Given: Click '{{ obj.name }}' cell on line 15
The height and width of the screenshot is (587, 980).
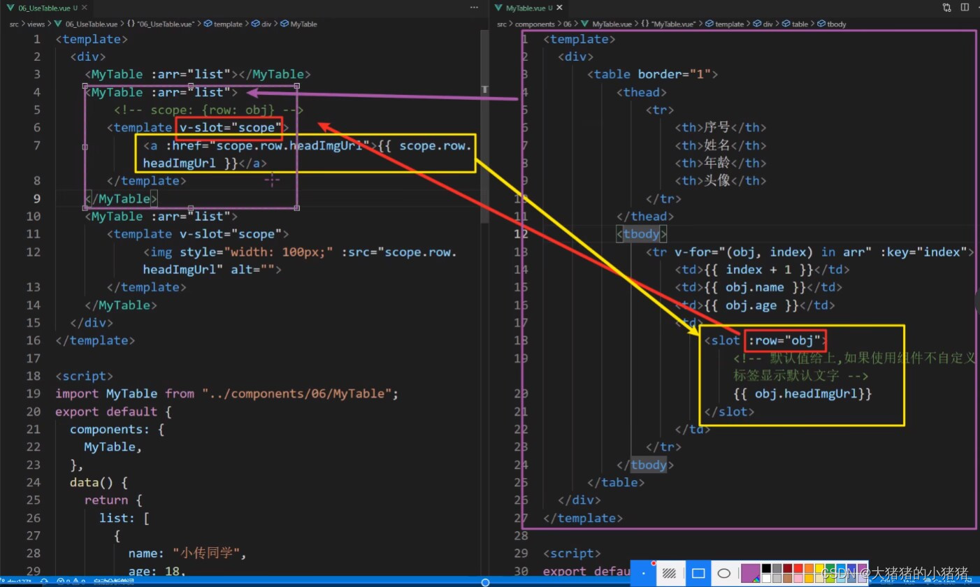Looking at the screenshot, I should click(x=758, y=287).
